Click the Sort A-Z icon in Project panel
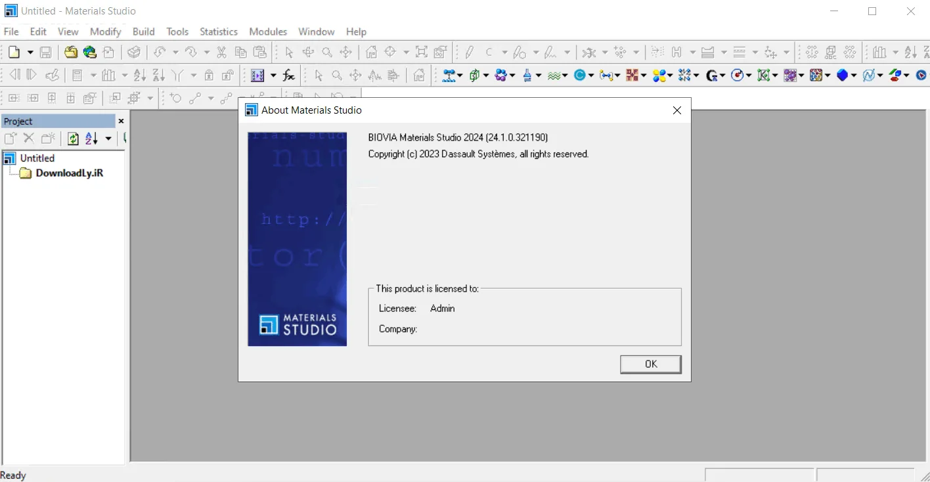Image resolution: width=930 pixels, height=482 pixels. [x=91, y=139]
